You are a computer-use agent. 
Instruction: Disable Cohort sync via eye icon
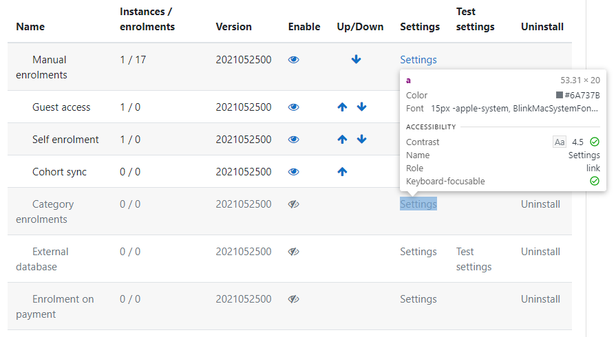pos(293,172)
